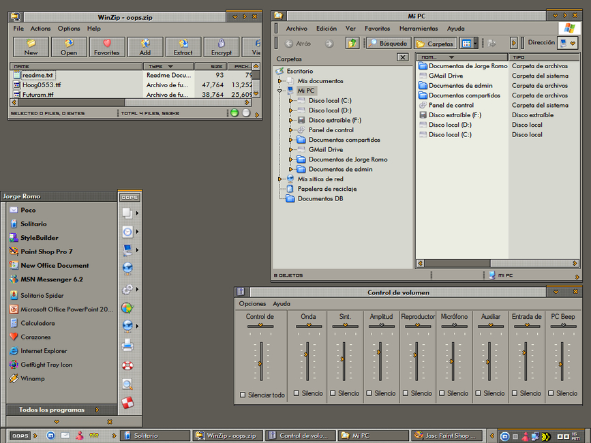Viewport: 591px width, 443px height.
Task: Click the clock recent items icon
Action: (x=127, y=232)
